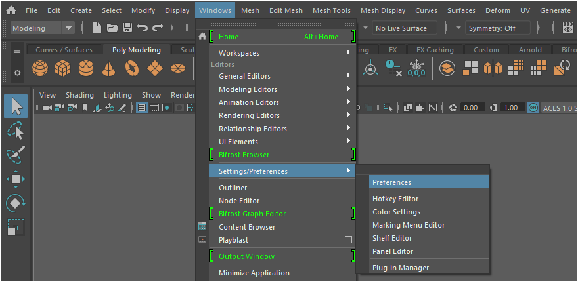Expand the UI Elements submenu
This screenshot has width=578, height=282.
click(282, 142)
